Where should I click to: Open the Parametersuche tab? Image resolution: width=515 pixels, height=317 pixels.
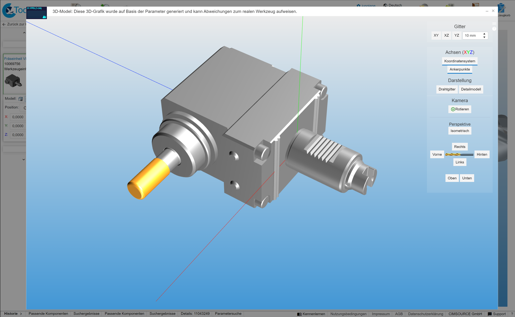(x=228, y=313)
